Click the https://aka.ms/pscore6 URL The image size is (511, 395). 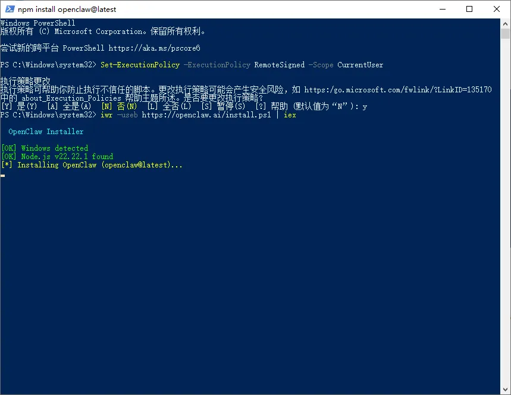[x=154, y=48]
